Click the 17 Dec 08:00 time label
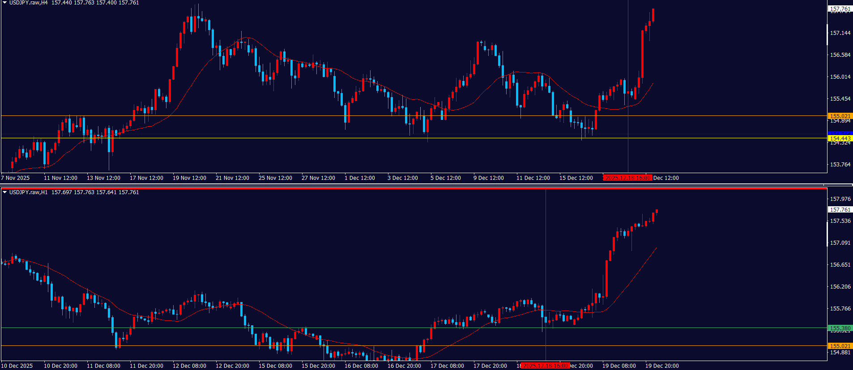The width and height of the screenshot is (853, 370). [x=447, y=366]
